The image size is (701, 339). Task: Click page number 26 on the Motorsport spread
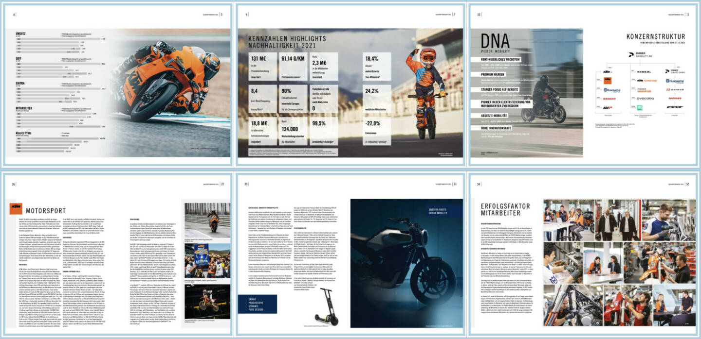[x=13, y=184]
